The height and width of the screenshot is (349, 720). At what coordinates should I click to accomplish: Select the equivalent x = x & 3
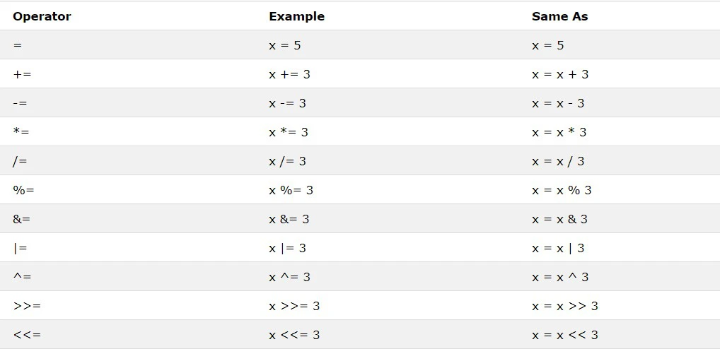[559, 219]
